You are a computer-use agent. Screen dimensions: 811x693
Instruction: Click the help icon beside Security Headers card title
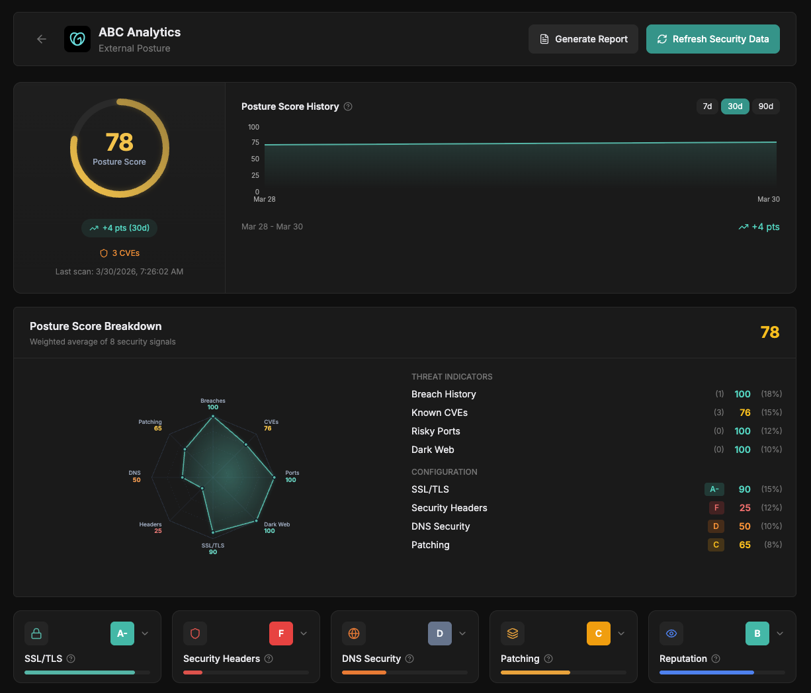tap(269, 659)
